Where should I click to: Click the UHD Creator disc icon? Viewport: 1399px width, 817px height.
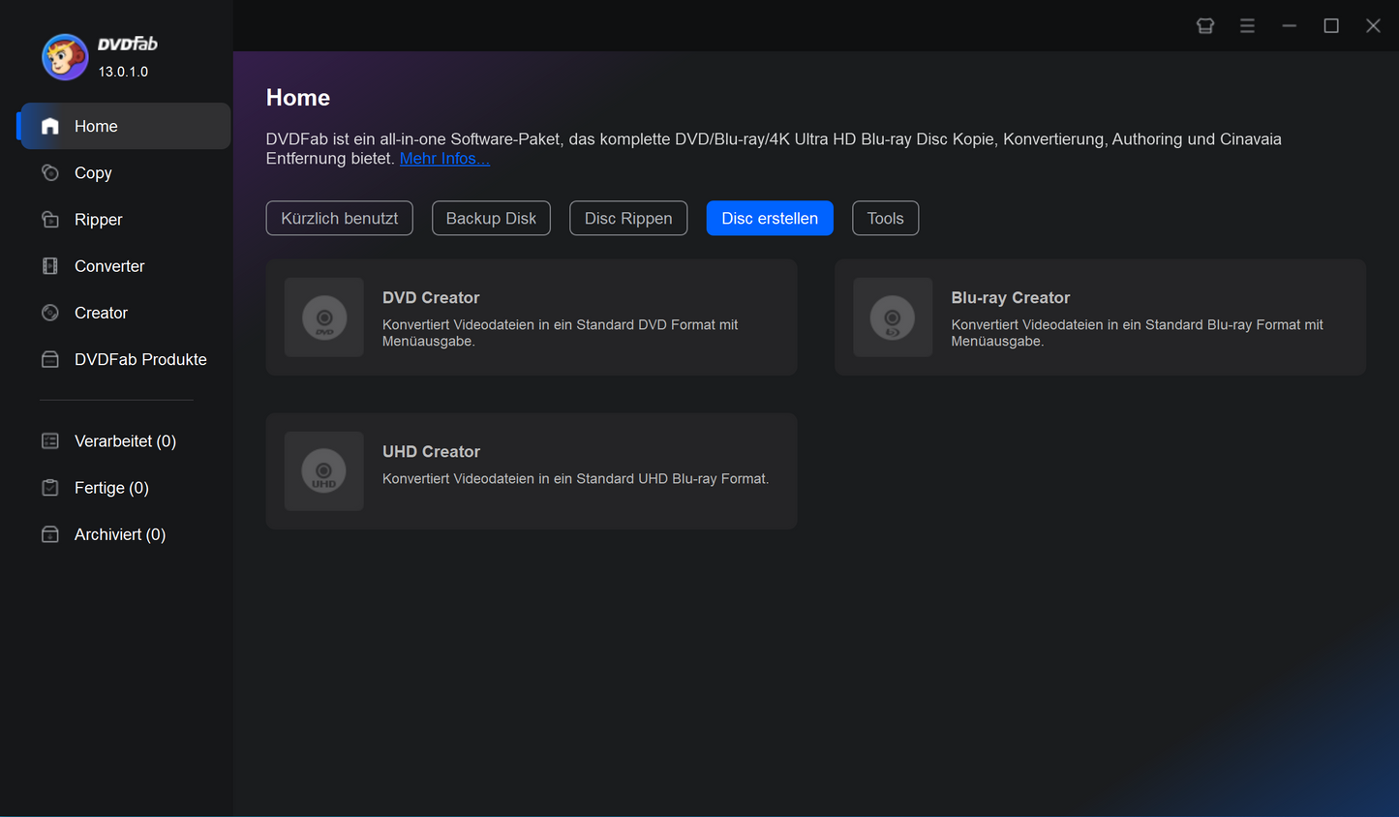(x=324, y=471)
